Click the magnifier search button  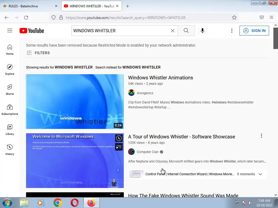[186, 31]
